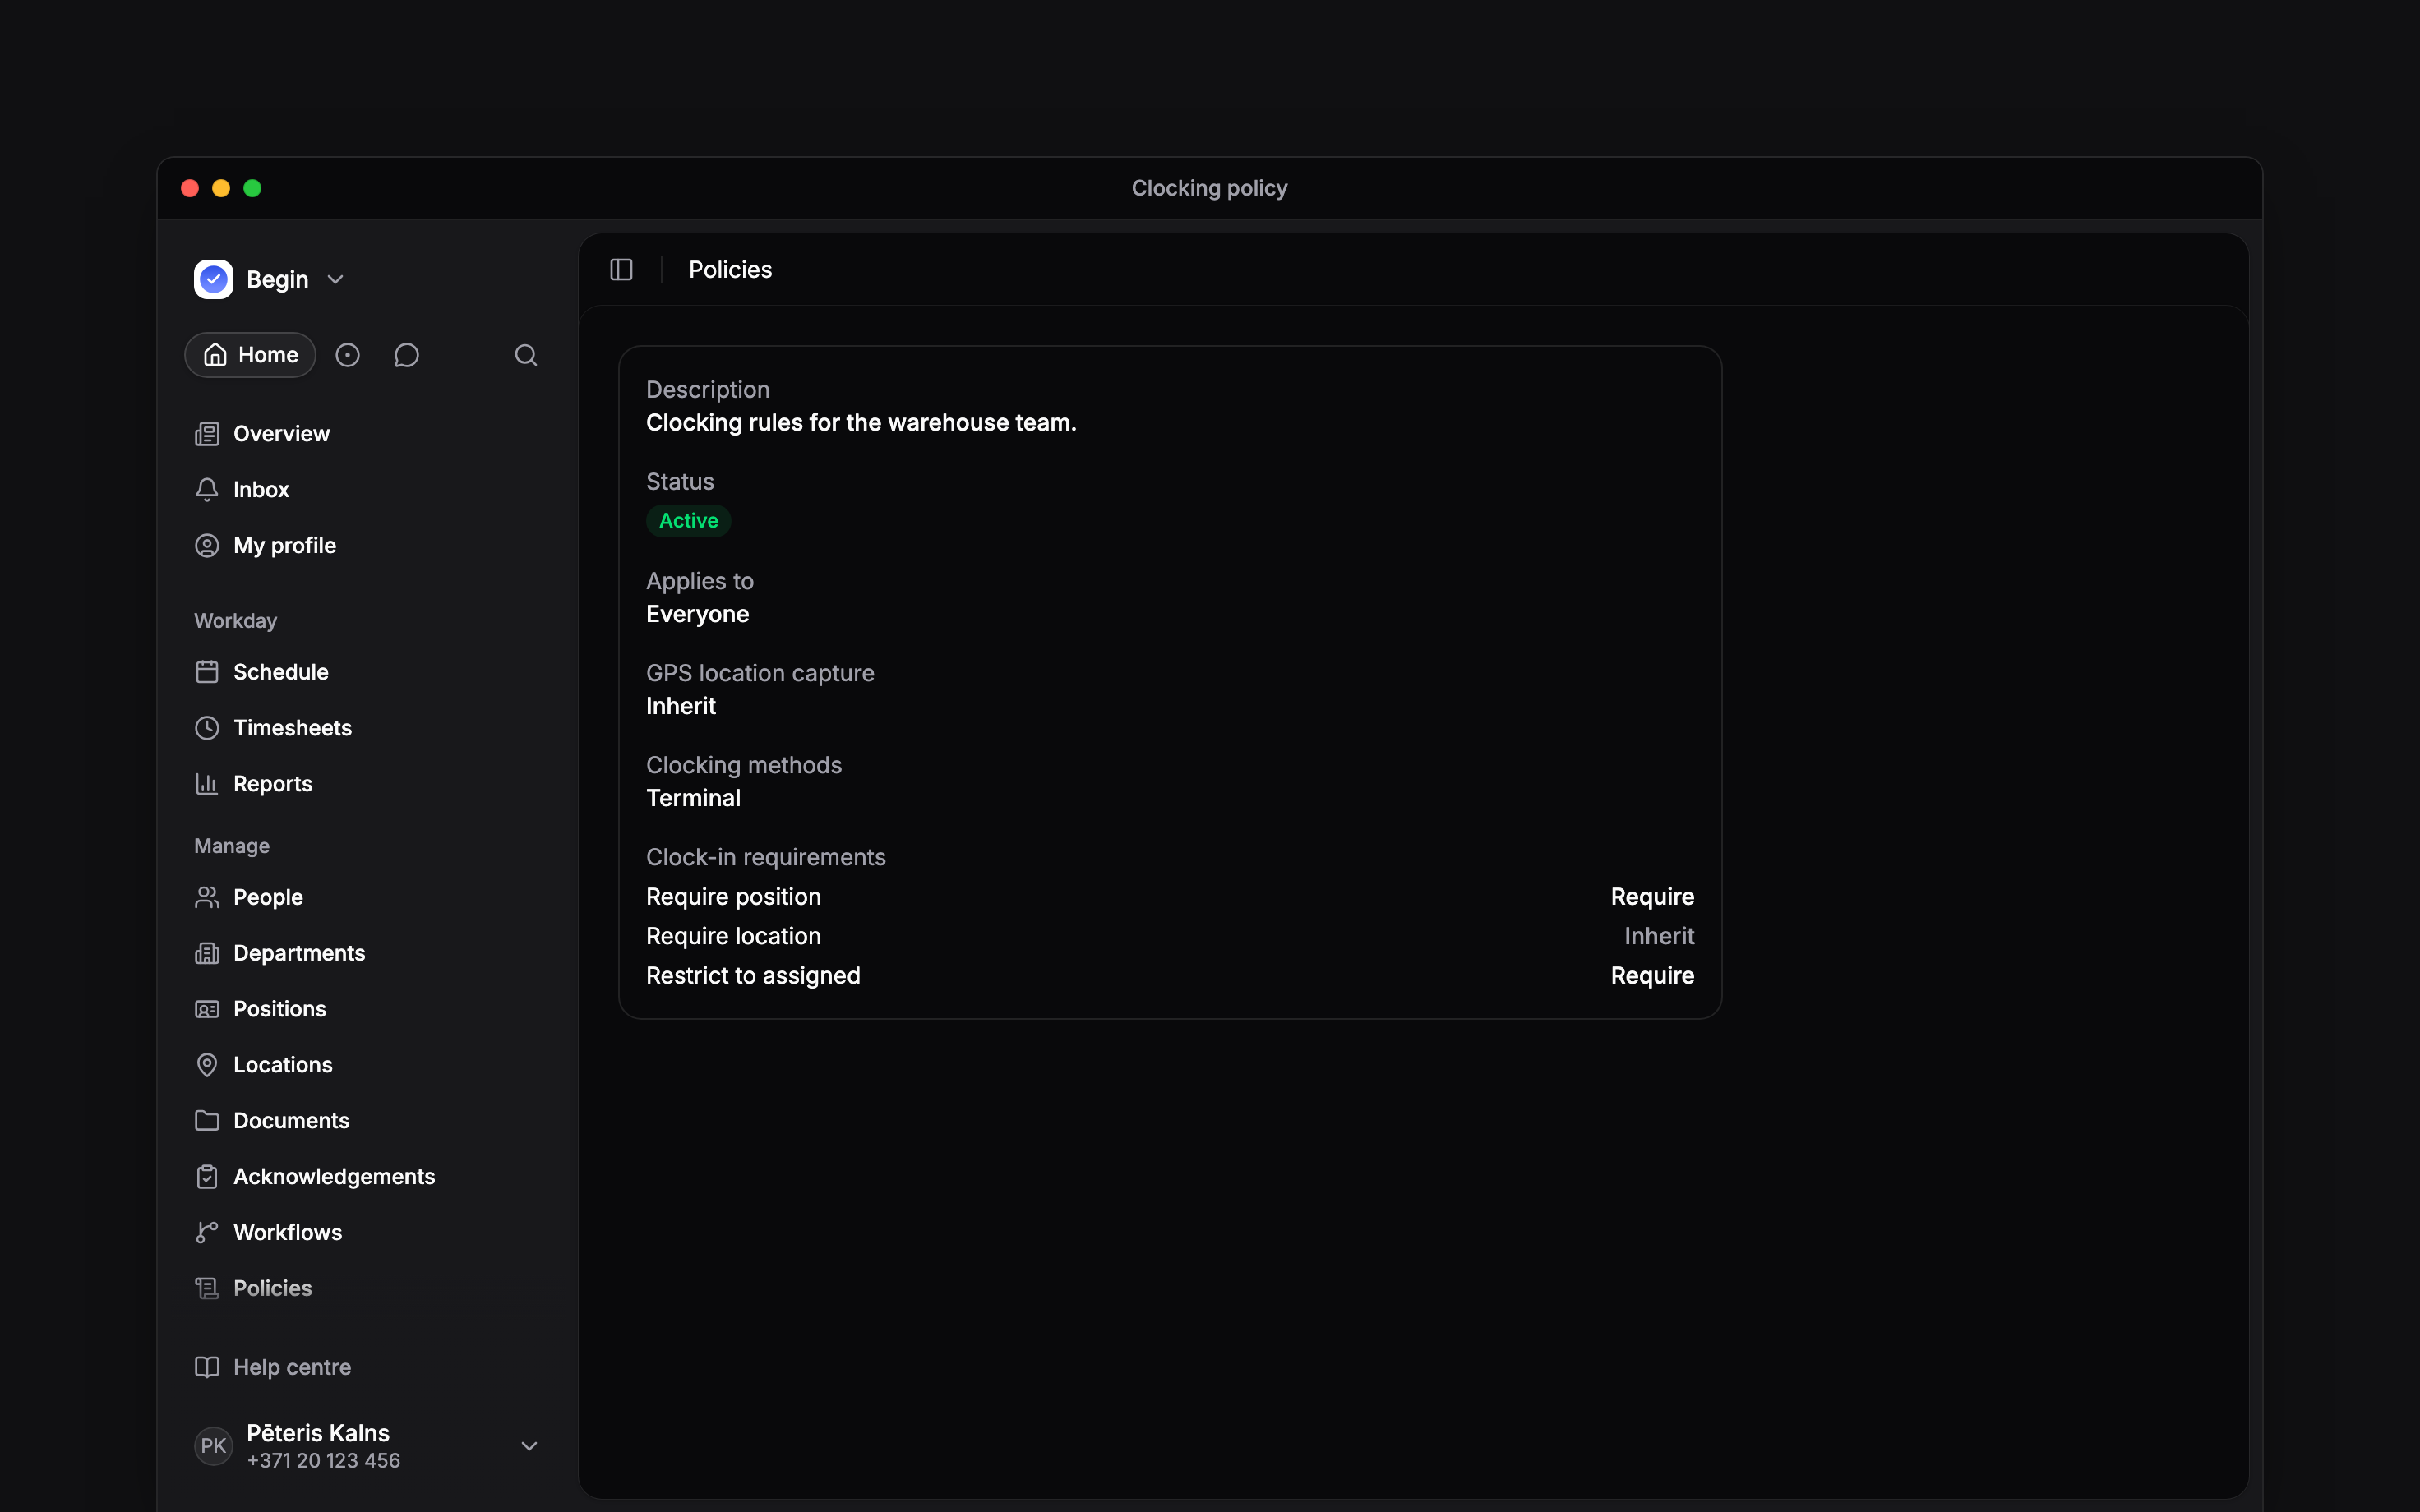Click the Clocking policy window title

point(1209,188)
